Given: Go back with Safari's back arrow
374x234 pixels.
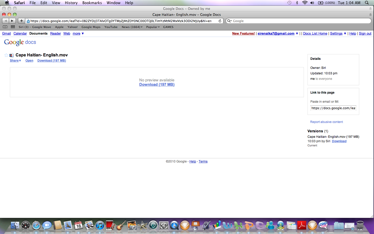Looking at the screenshot, I should click(x=5, y=21).
